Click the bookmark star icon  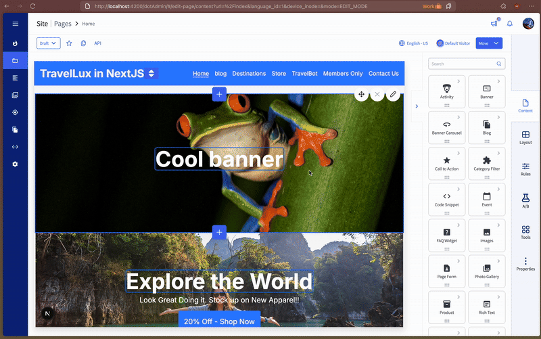click(x=69, y=43)
